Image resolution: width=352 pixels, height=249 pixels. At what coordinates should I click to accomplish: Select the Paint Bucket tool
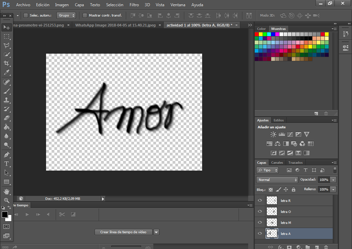tap(7, 127)
